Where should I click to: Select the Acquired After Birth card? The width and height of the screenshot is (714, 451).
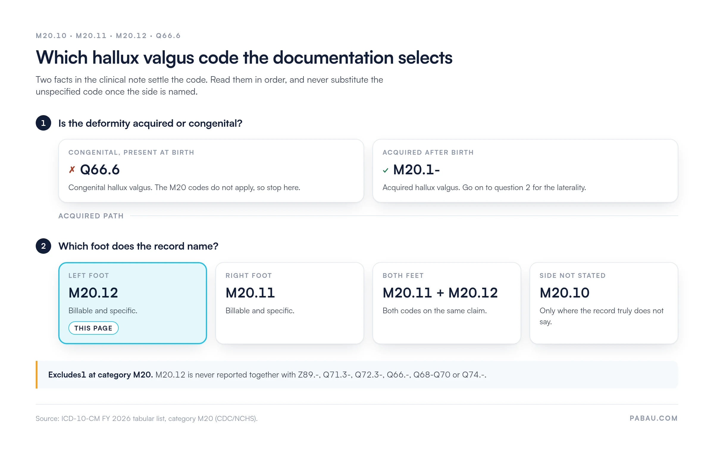click(x=525, y=171)
